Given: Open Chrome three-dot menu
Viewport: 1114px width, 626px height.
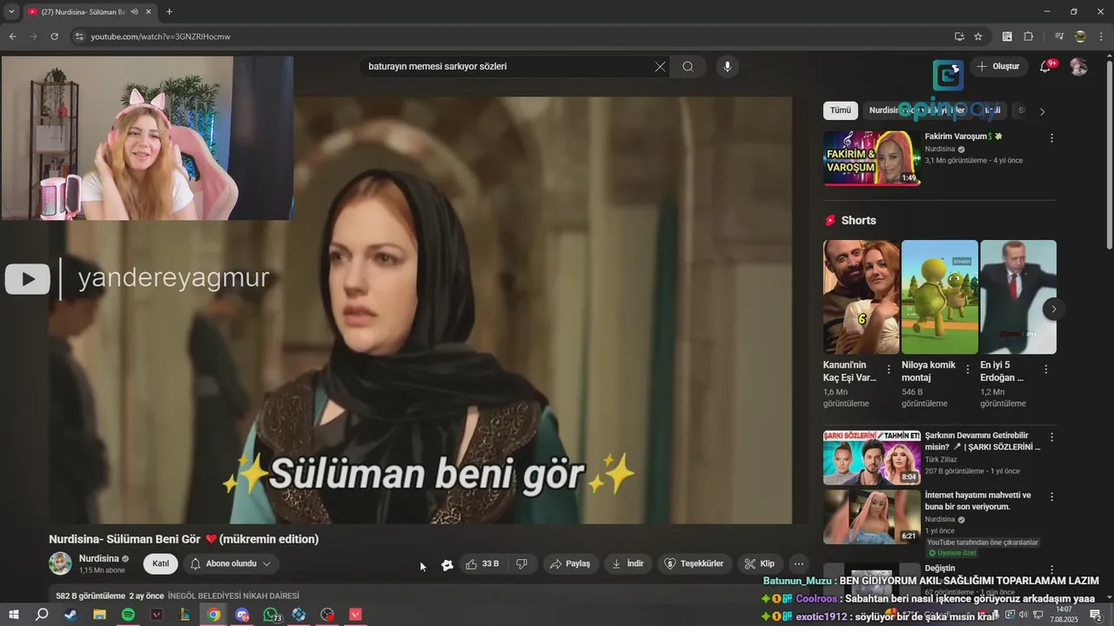Looking at the screenshot, I should point(1101,37).
